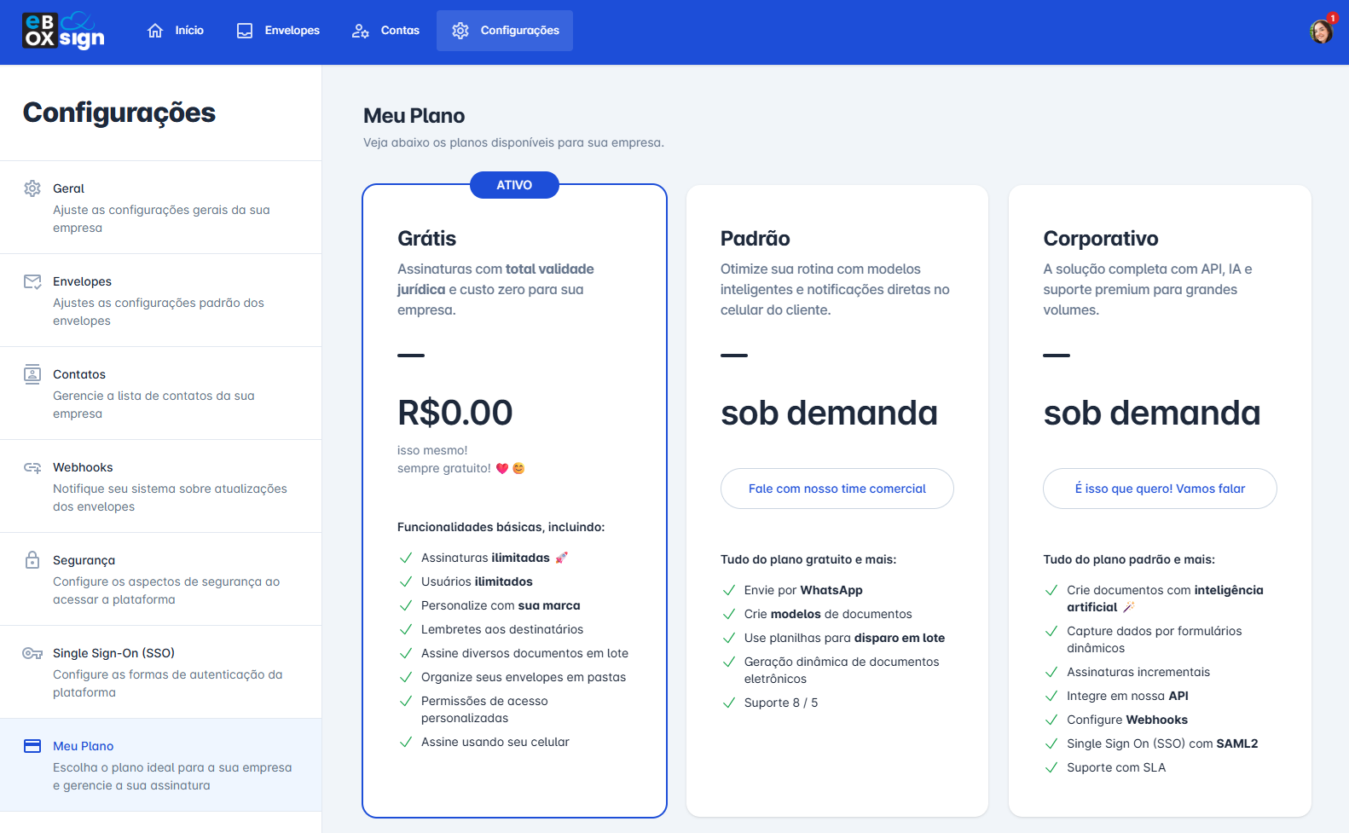Click the Segurança padlock icon

pyautogui.click(x=32, y=559)
